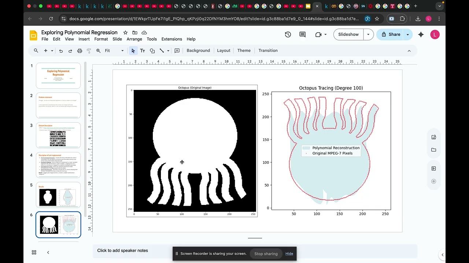469x263 pixels.
Task: Hide the menus with the up chevron
Action: coord(409,51)
